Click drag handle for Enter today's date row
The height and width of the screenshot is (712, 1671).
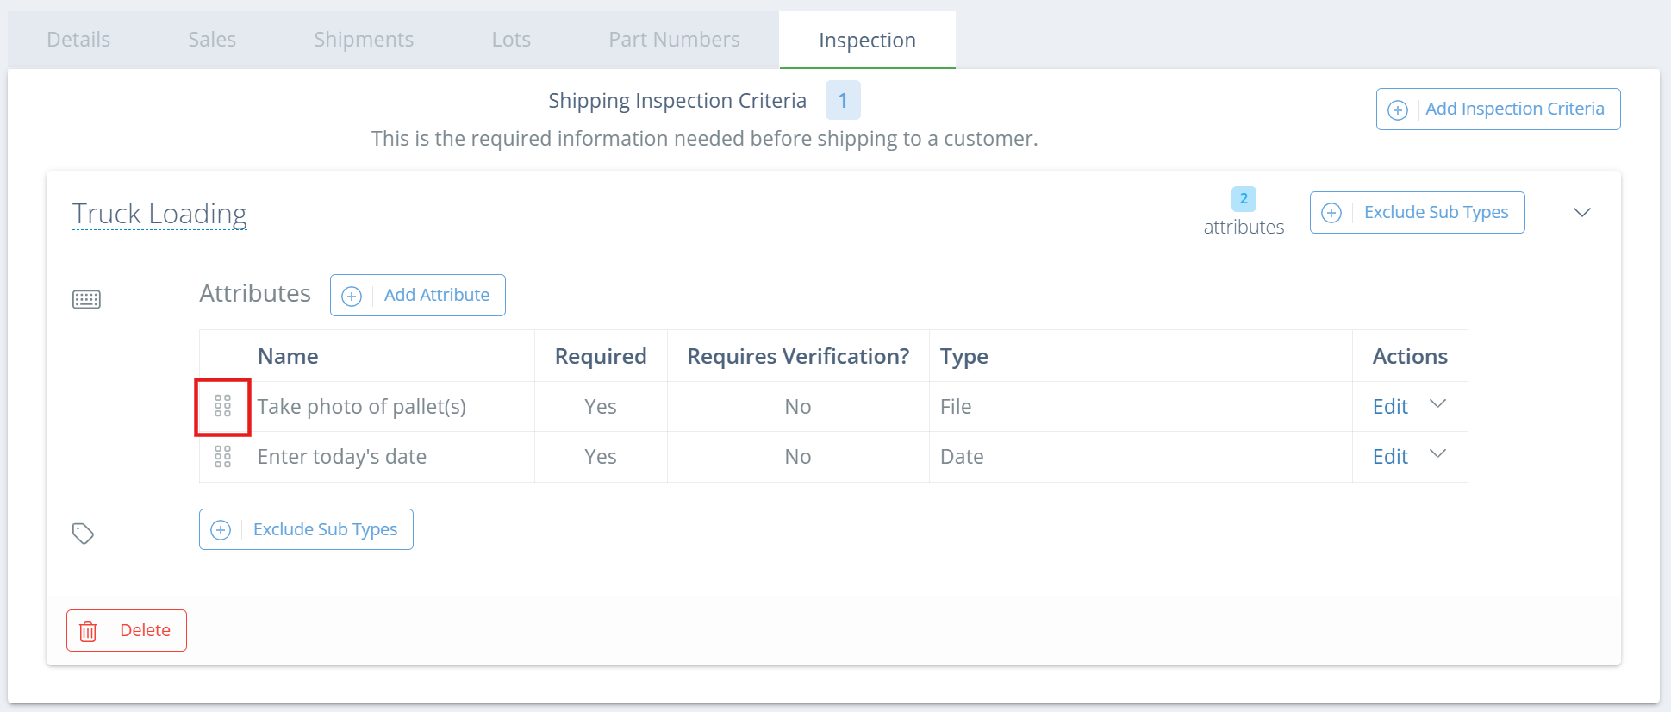click(x=222, y=457)
